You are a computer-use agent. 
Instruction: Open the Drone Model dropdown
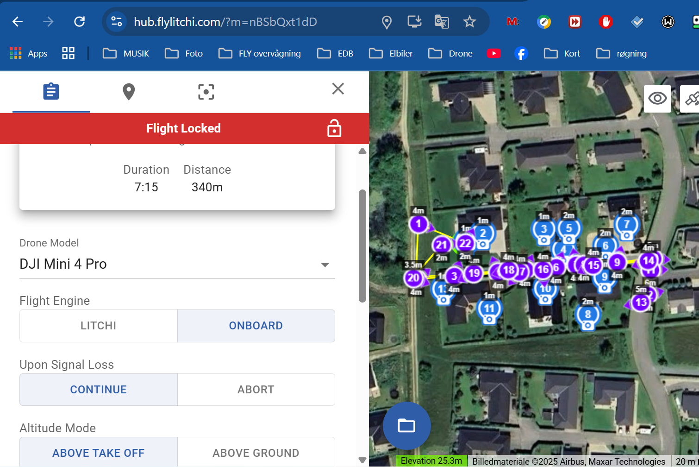coord(325,265)
